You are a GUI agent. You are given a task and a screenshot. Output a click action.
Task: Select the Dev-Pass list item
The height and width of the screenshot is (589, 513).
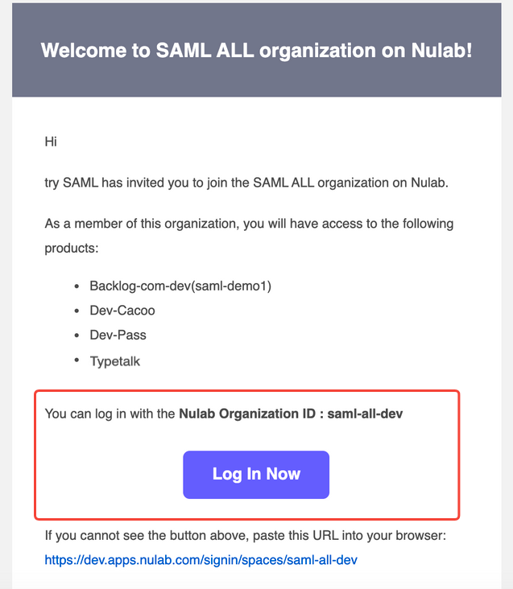(x=118, y=335)
